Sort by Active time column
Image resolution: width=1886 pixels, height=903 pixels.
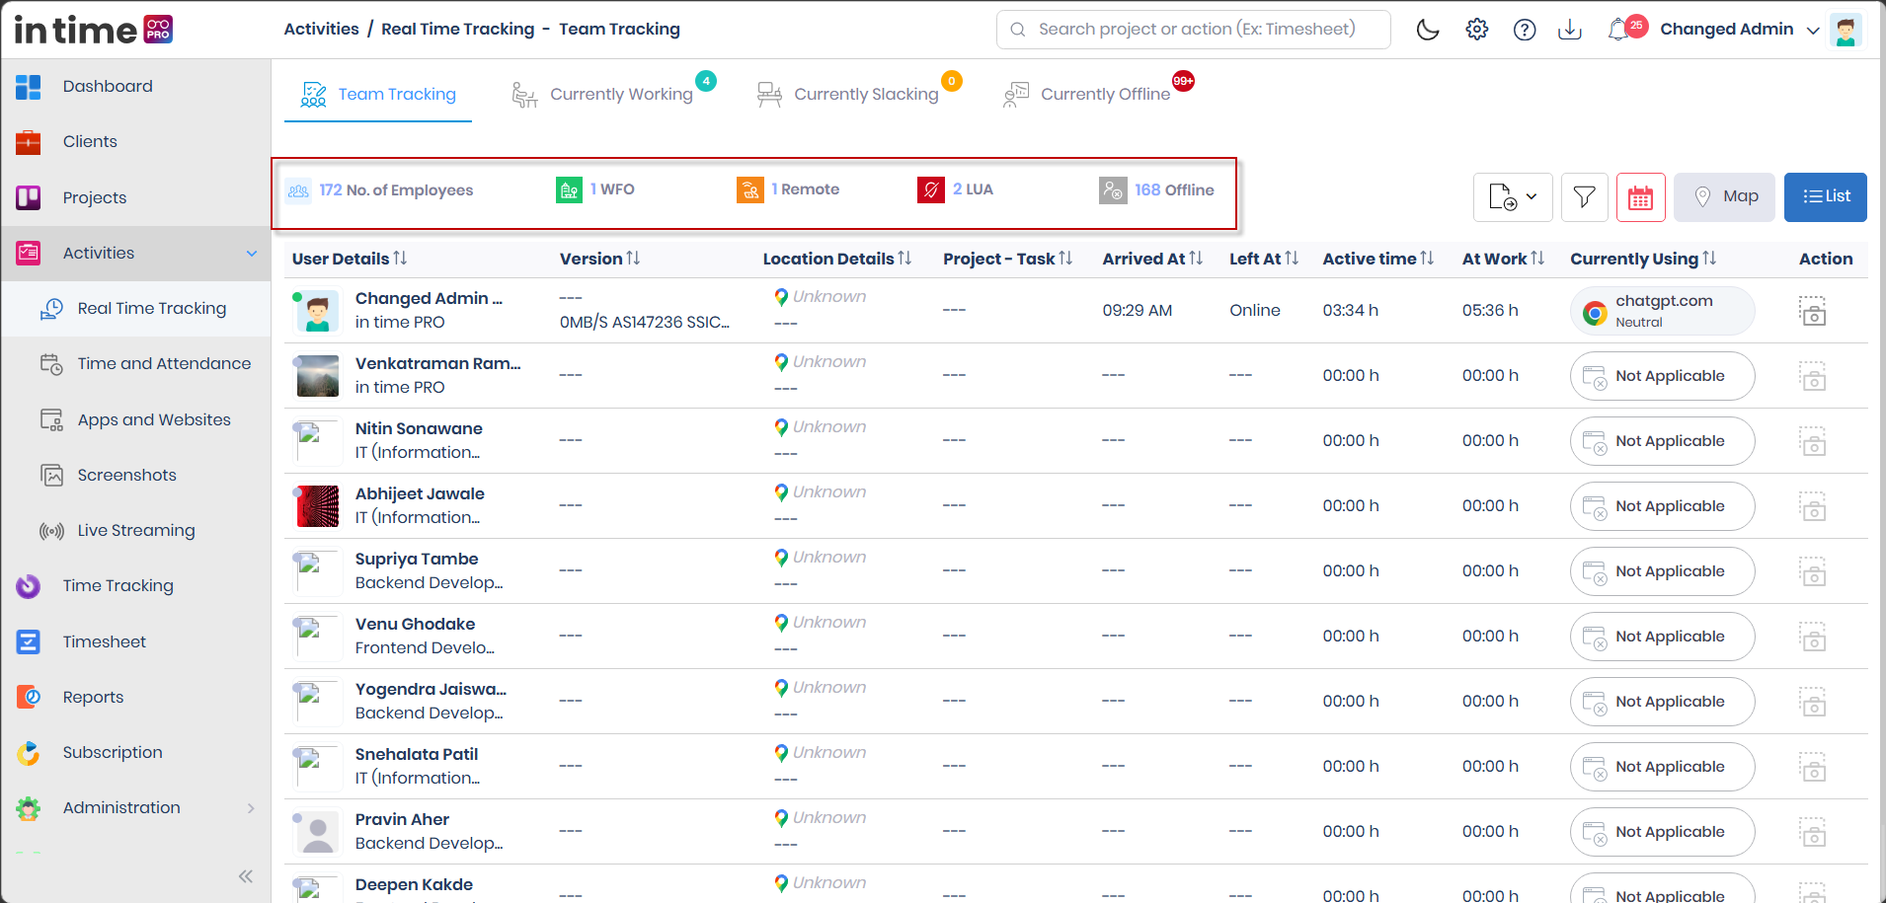(1377, 259)
